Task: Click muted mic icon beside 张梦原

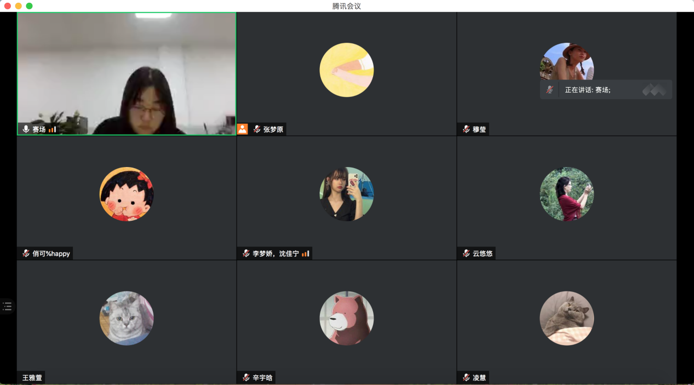Action: [256, 129]
